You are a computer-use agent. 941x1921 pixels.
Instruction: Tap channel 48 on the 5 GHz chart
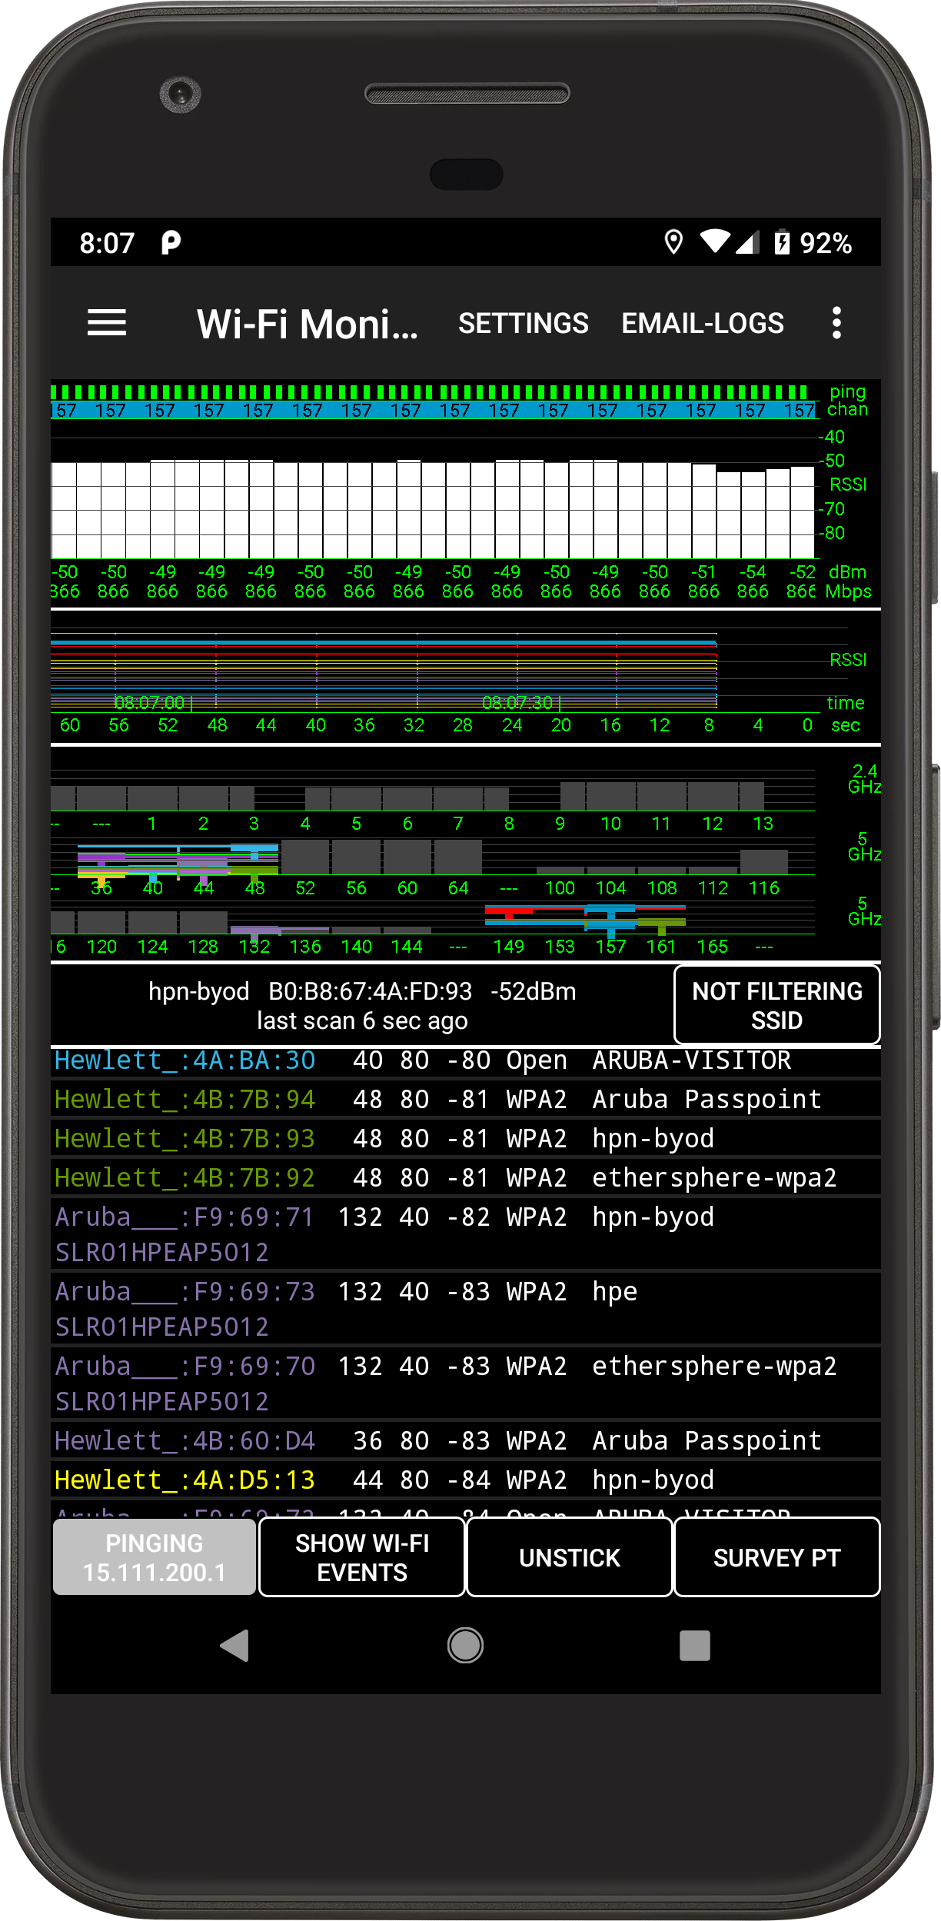(x=254, y=888)
